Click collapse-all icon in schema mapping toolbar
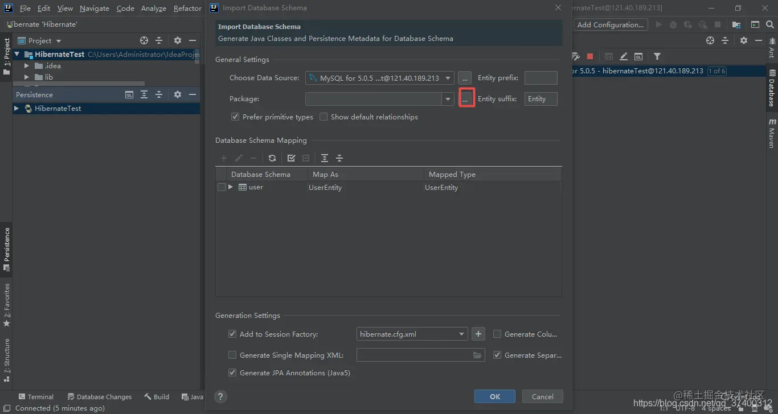Viewport: 778px width, 414px height. (339, 158)
